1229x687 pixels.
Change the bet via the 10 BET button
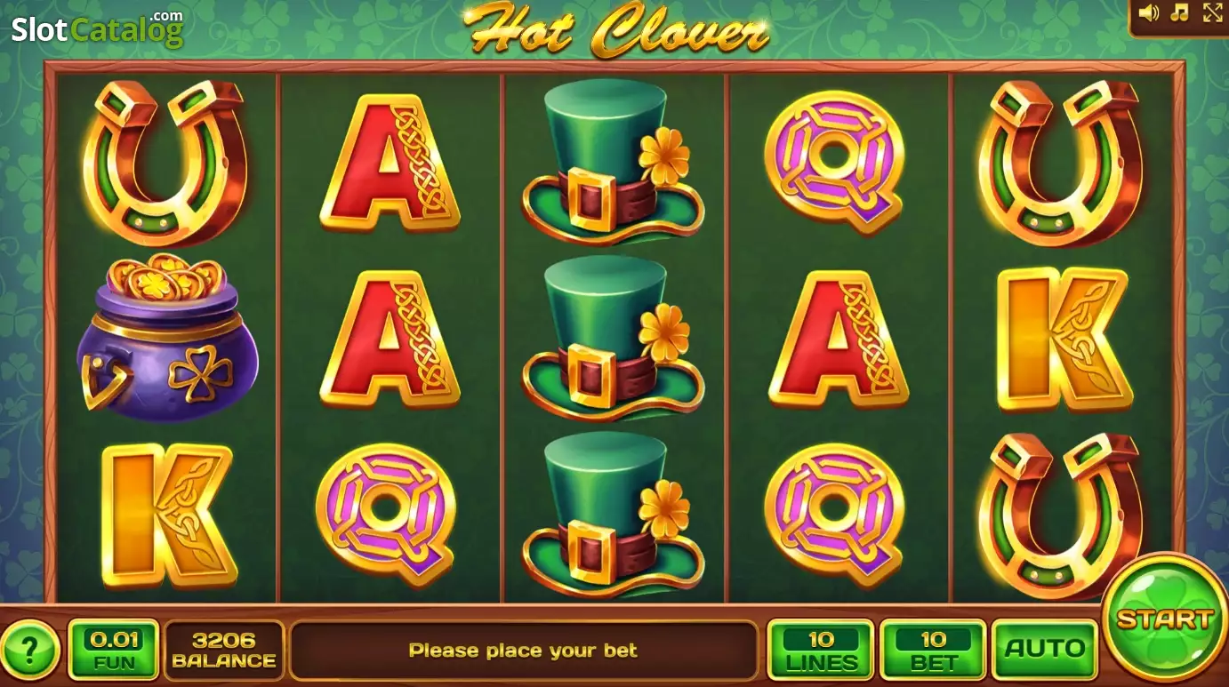click(x=934, y=650)
